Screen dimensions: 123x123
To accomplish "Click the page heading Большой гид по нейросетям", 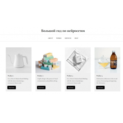I will pos(63,31).
